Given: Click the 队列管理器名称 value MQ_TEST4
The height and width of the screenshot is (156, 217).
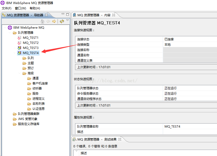Looking at the screenshot, I should coord(172,126).
